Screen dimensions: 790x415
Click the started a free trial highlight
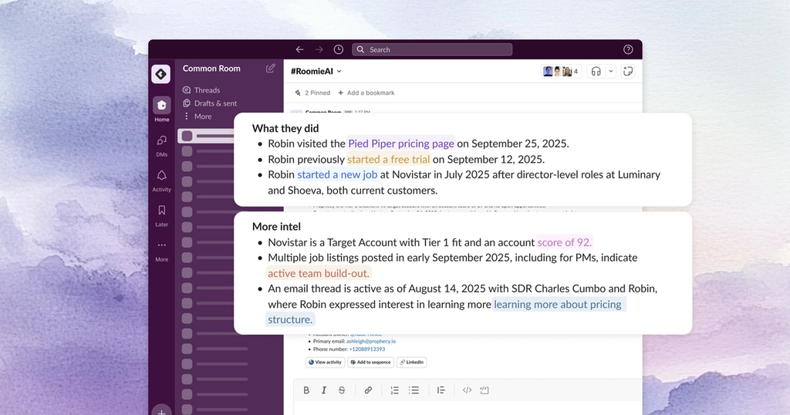tap(389, 159)
